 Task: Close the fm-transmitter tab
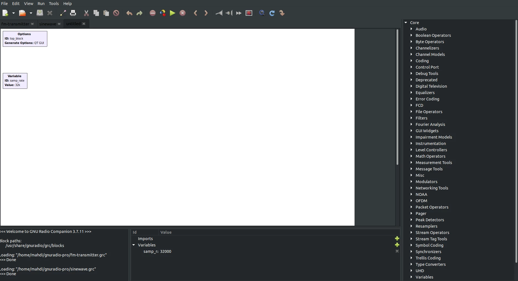(x=32, y=24)
